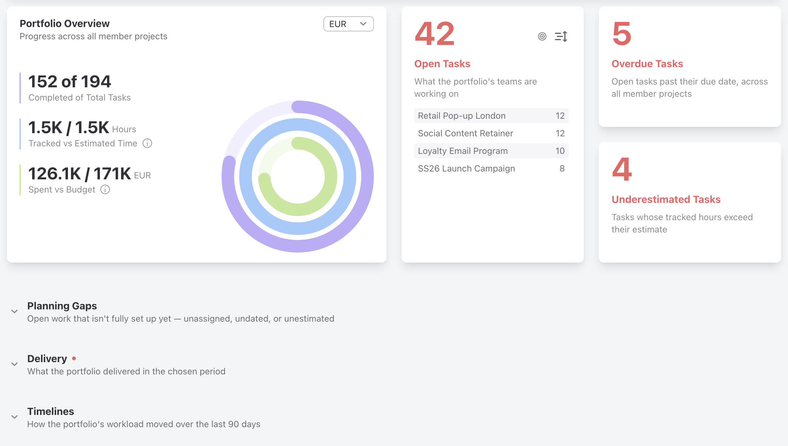Select the Retail Pop-up London row

pos(491,116)
